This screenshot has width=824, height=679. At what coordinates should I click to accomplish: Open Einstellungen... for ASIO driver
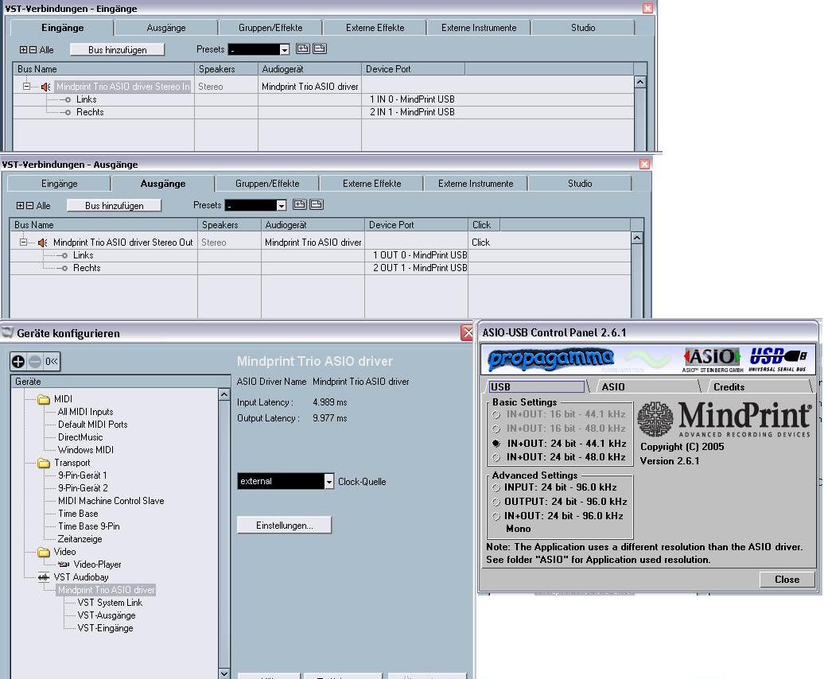tap(284, 526)
